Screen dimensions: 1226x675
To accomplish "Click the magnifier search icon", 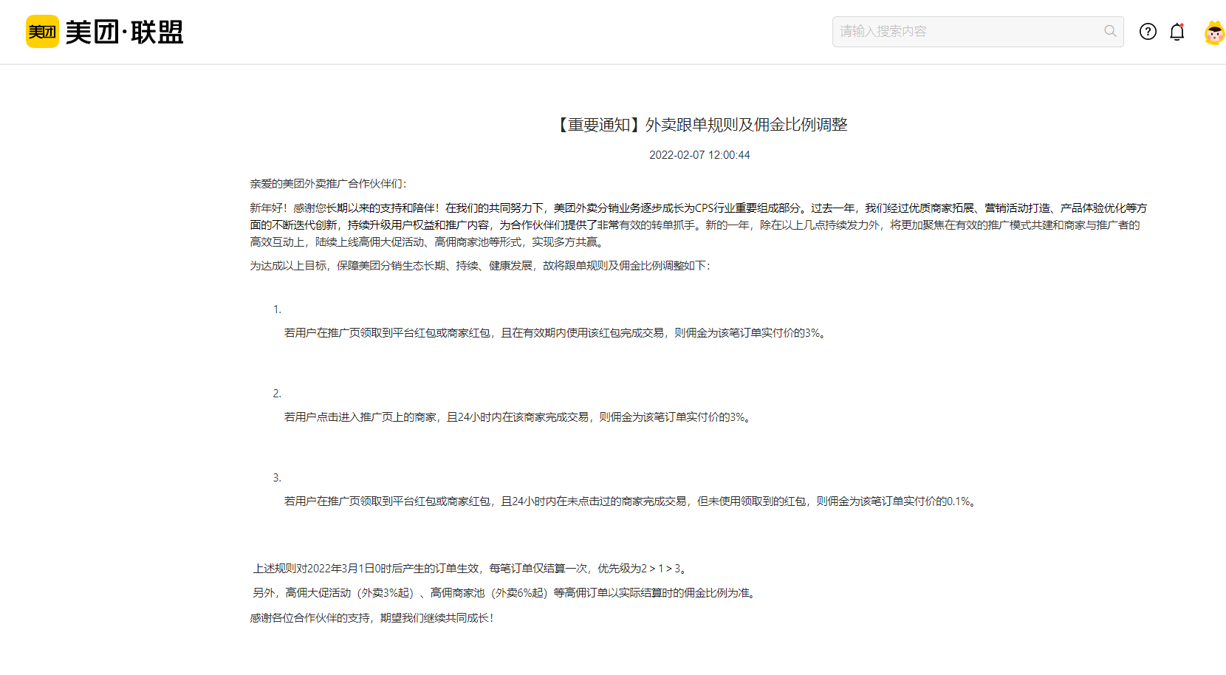I will coord(1110,31).
